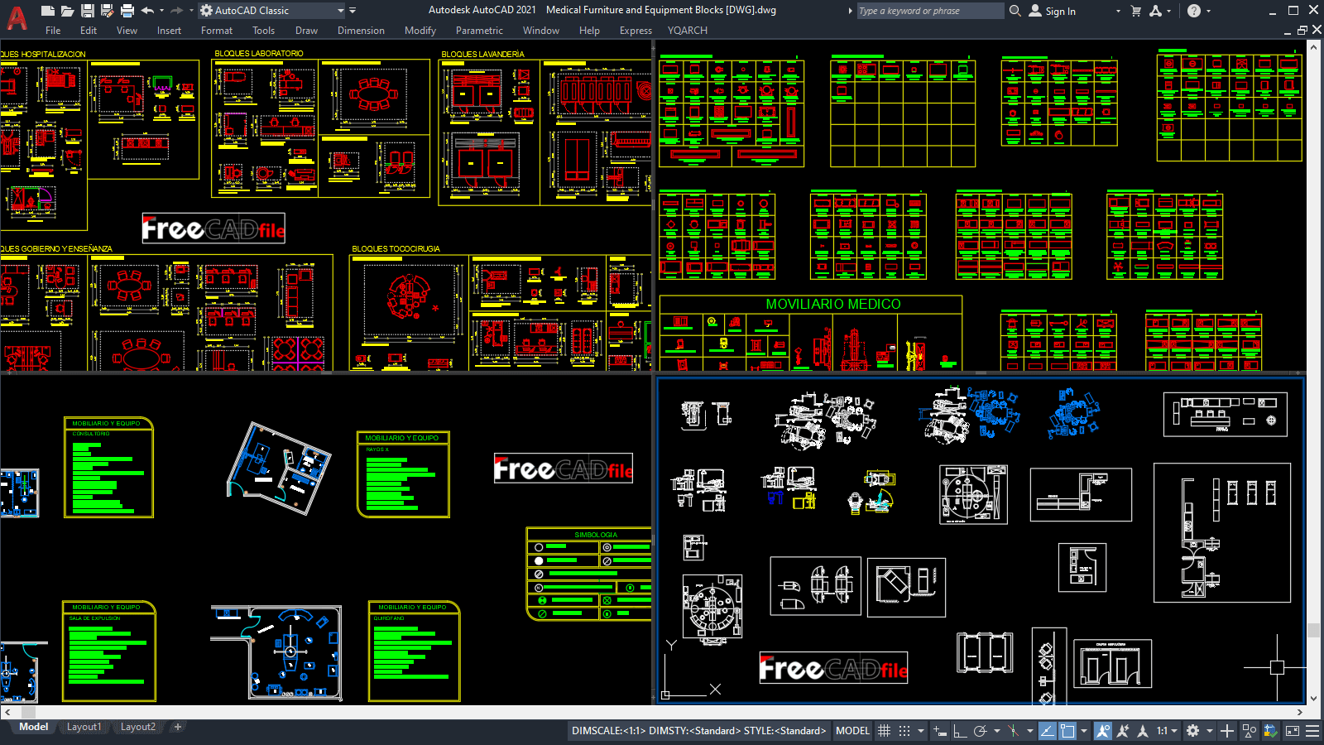Open the status bar Customization menu icon
Viewport: 1324px width, 745px height.
(x=1312, y=731)
